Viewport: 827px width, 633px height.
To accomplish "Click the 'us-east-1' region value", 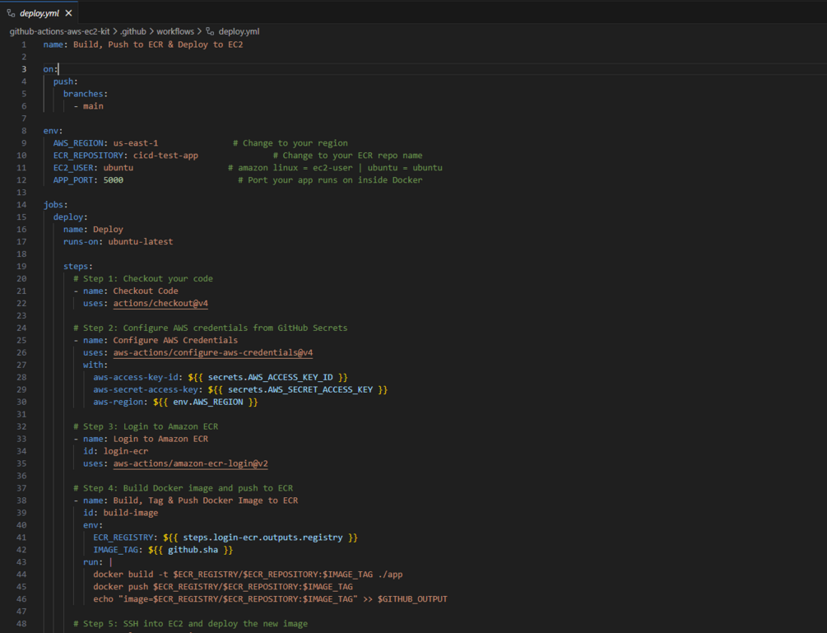I will [x=136, y=143].
